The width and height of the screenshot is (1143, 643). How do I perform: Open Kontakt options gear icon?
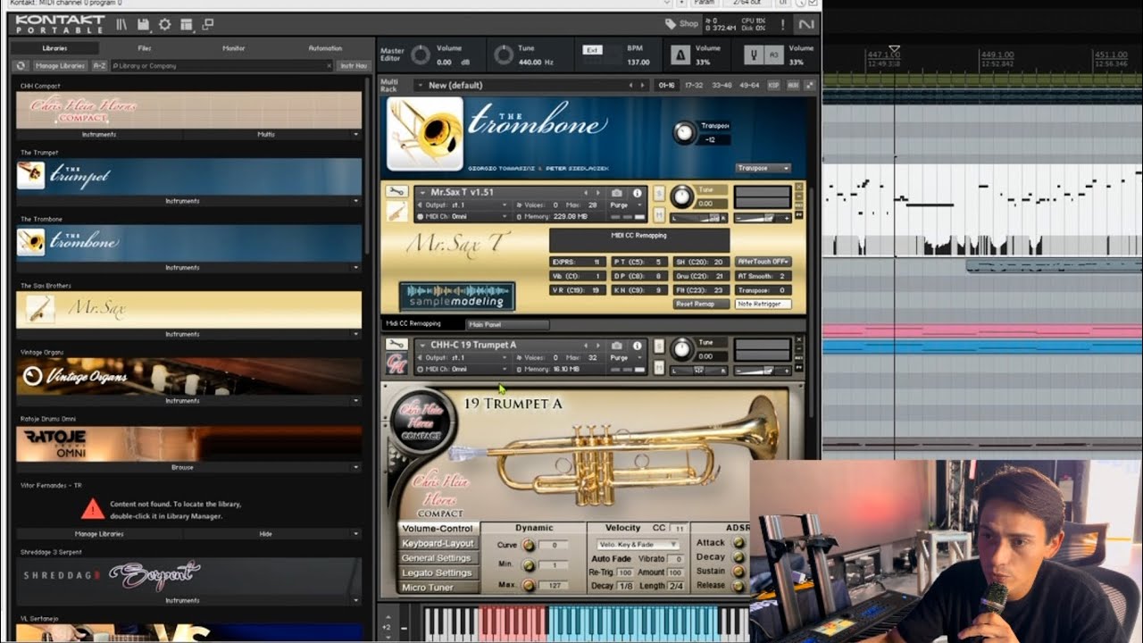164,24
